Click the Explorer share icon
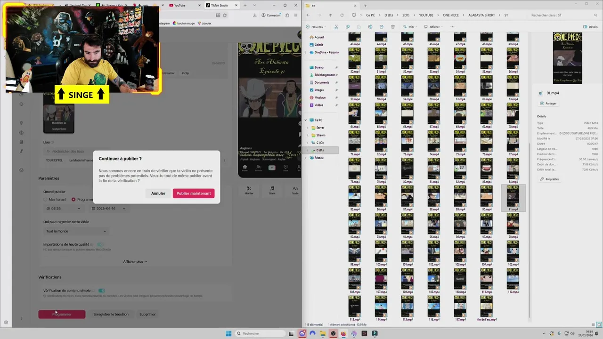Viewport: 603px width, 339px height. 382,27
